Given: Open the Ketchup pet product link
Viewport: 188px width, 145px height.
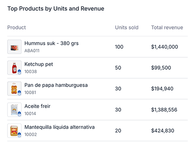Looking at the screenshot, I should point(39,64).
